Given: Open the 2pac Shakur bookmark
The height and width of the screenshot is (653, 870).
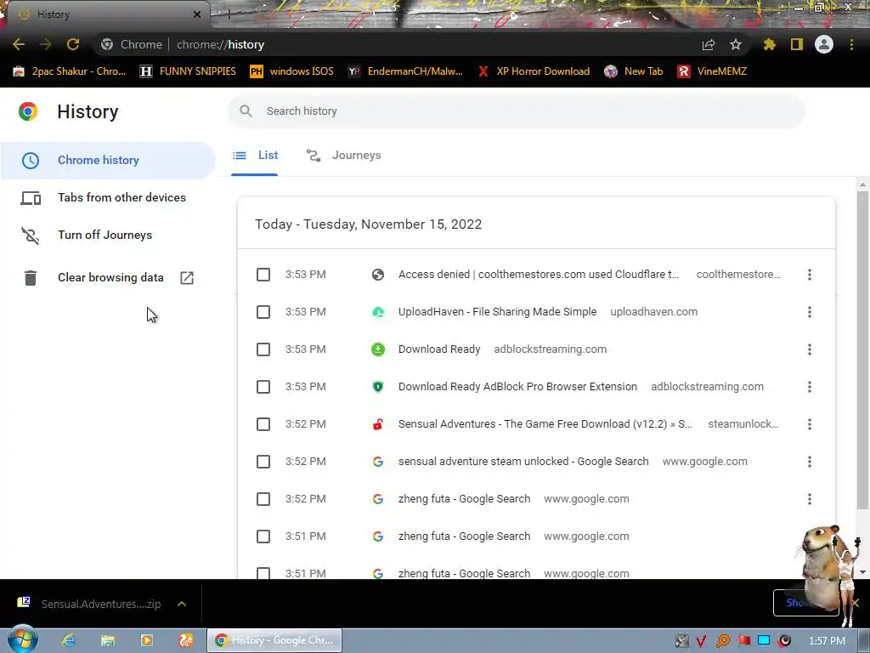Looking at the screenshot, I should [70, 71].
